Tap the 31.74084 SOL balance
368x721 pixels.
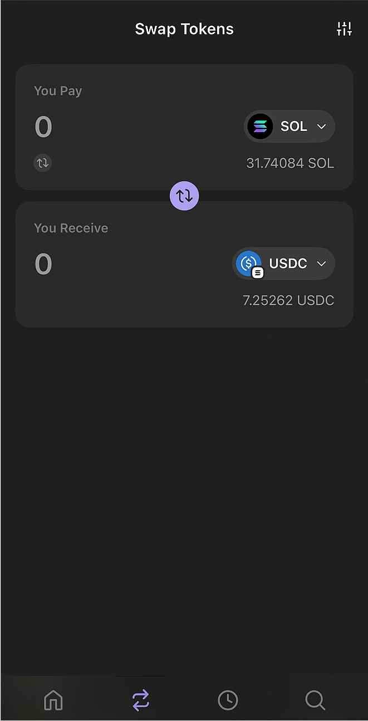click(x=290, y=163)
